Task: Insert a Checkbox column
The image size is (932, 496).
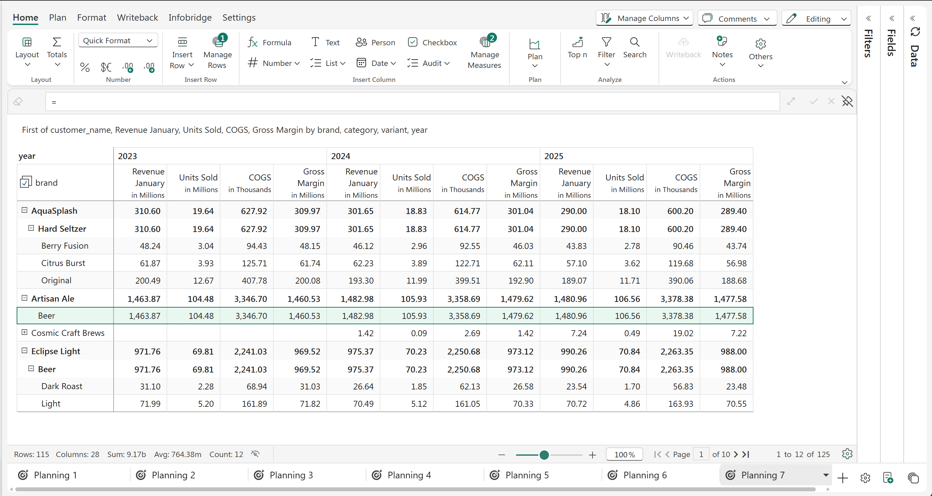Action: click(x=432, y=43)
